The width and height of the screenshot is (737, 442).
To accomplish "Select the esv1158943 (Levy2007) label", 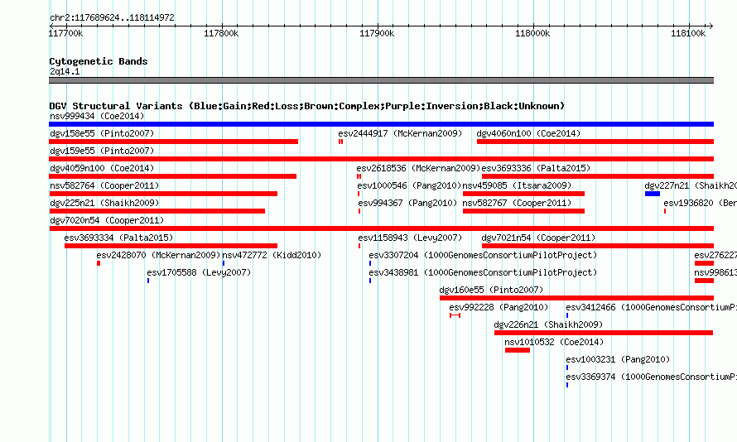I will tap(410, 238).
